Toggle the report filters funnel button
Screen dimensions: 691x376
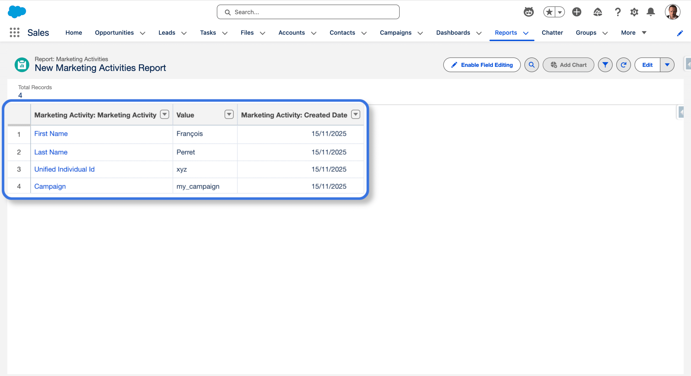[x=605, y=65]
